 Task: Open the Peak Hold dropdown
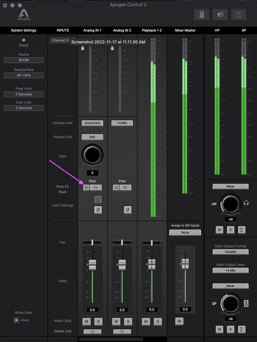coord(24,94)
